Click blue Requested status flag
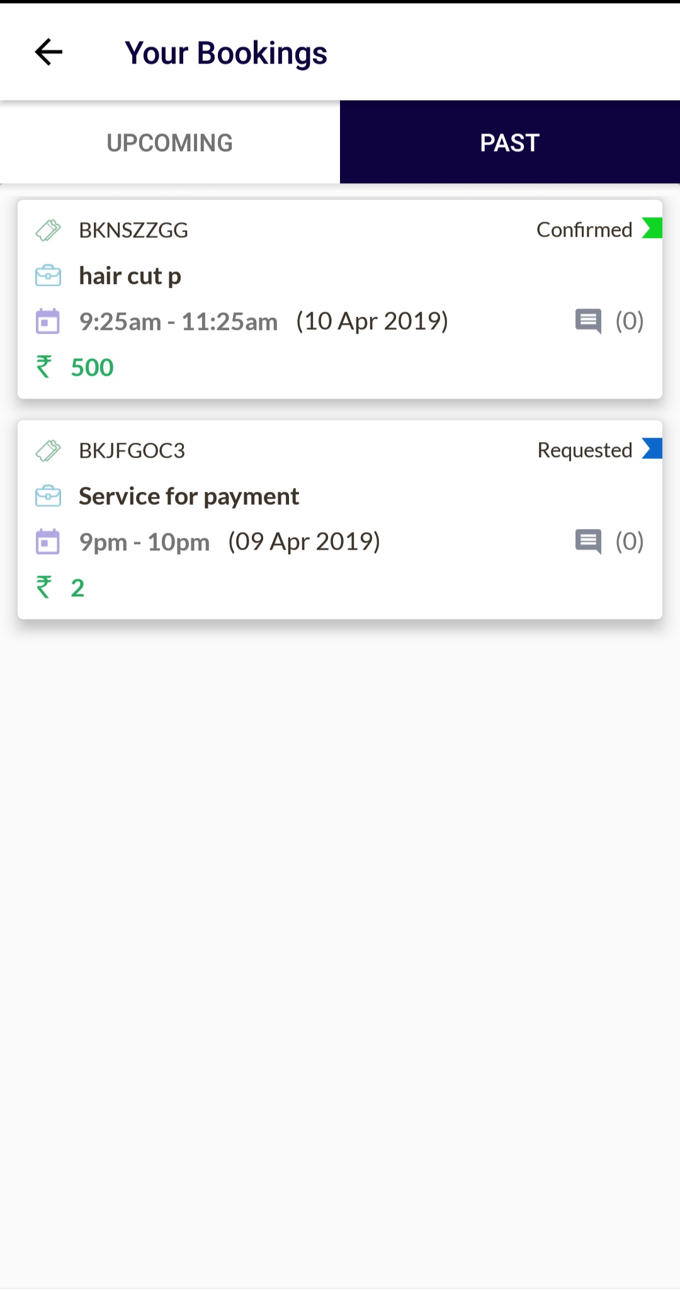Image resolution: width=680 pixels, height=1291 pixels. (x=652, y=448)
